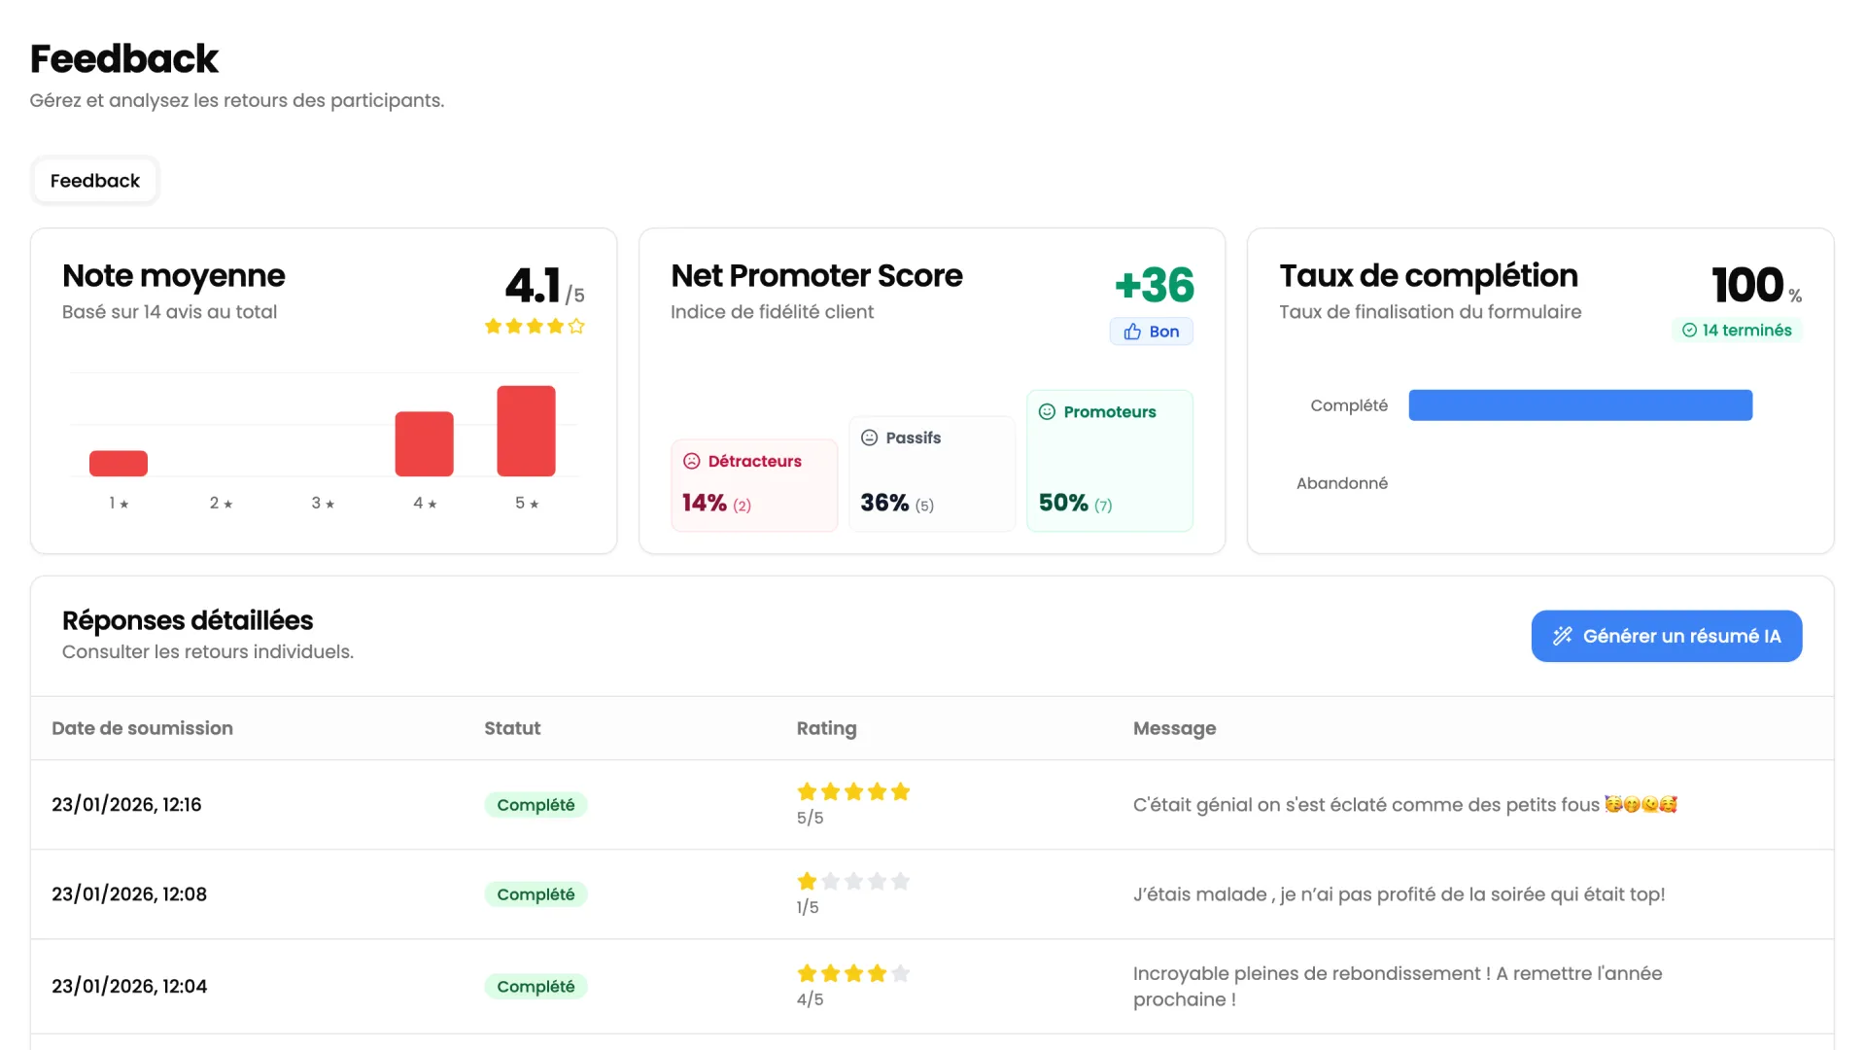Open the 'Réponses détaillées' section title
The height and width of the screenshot is (1050, 1866).
187,620
